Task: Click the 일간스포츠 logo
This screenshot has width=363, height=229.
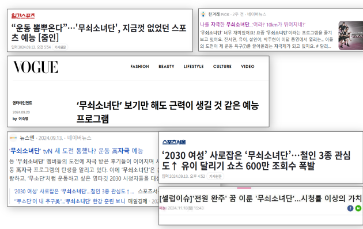Action: (x=23, y=16)
